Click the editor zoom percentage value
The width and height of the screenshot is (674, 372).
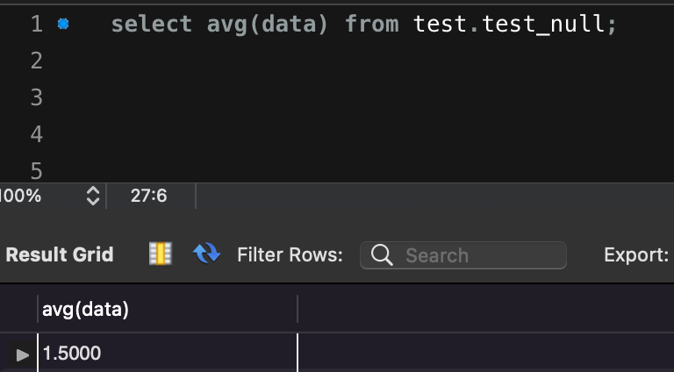[x=21, y=196]
